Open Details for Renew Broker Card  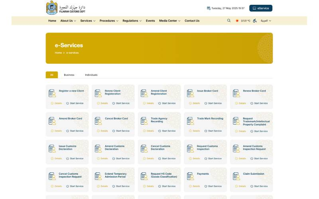pyautogui.click(x=240, y=103)
